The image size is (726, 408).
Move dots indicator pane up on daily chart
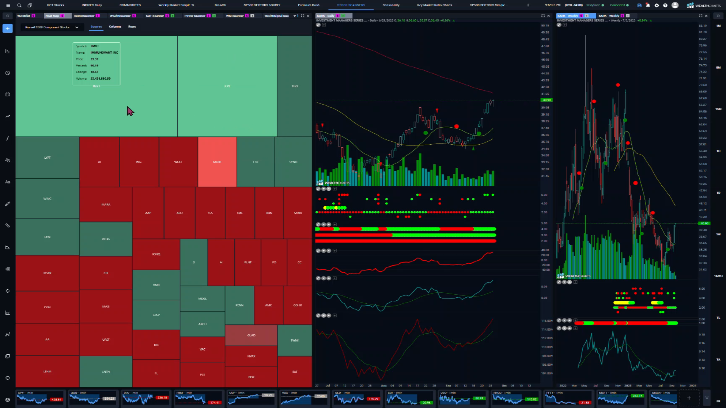(x=329, y=189)
